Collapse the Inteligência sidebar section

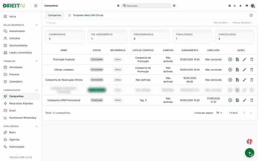(x=36, y=126)
